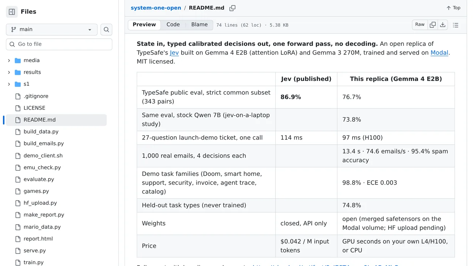Switch to the Preview tab
473x266 pixels.
[144, 25]
